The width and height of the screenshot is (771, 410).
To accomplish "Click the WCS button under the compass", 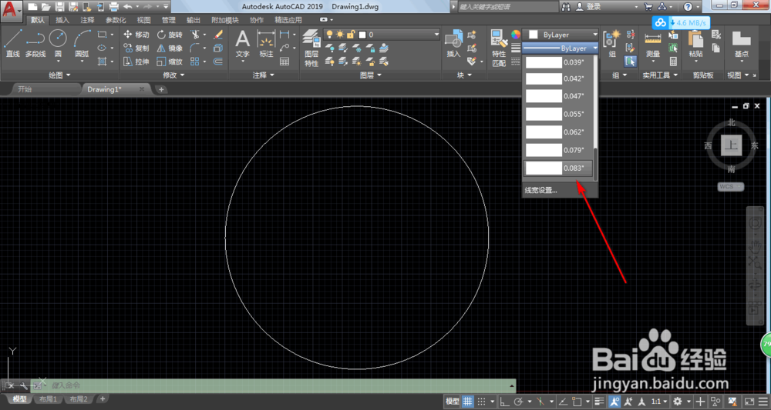I will tap(731, 187).
